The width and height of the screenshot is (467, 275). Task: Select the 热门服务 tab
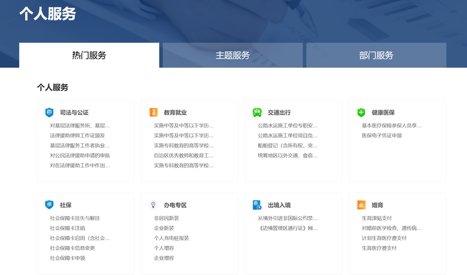(89, 55)
